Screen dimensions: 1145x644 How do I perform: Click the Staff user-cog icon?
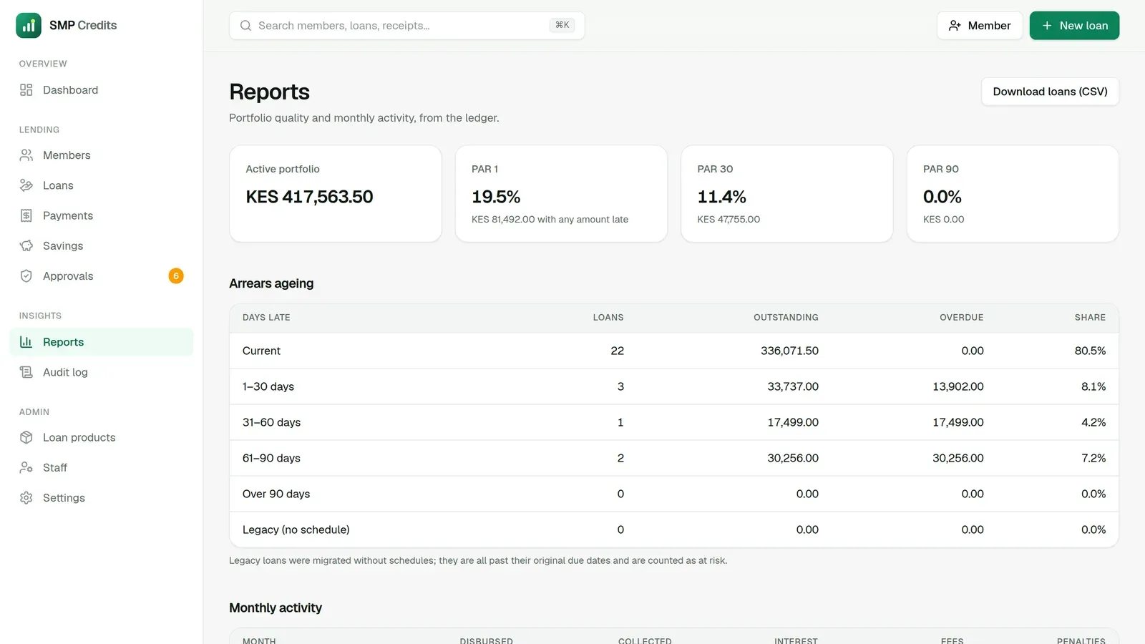click(x=26, y=467)
